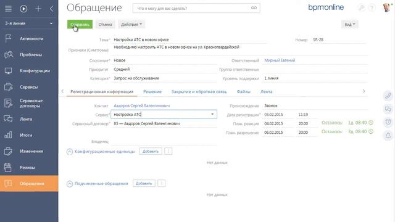
Task: Switch to Закрытие и обратная связь tab
Action: [x=199, y=92]
